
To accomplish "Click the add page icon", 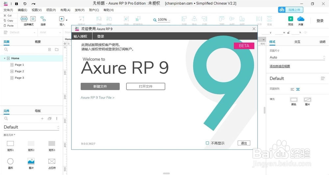I will [x=50, y=50].
